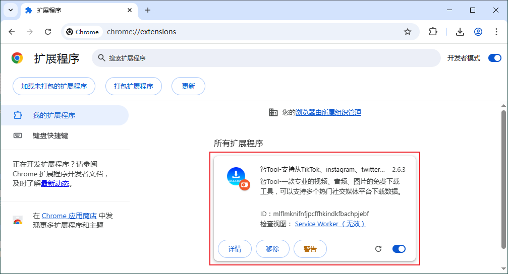This screenshot has width=508, height=274.
Task: Open a new tab with plus button
Action: [x=148, y=10]
